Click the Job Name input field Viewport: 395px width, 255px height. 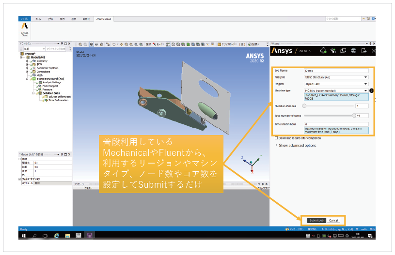[336, 71]
